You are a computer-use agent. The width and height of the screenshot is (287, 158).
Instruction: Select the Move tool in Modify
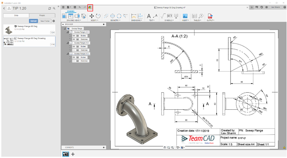coord(92,16)
